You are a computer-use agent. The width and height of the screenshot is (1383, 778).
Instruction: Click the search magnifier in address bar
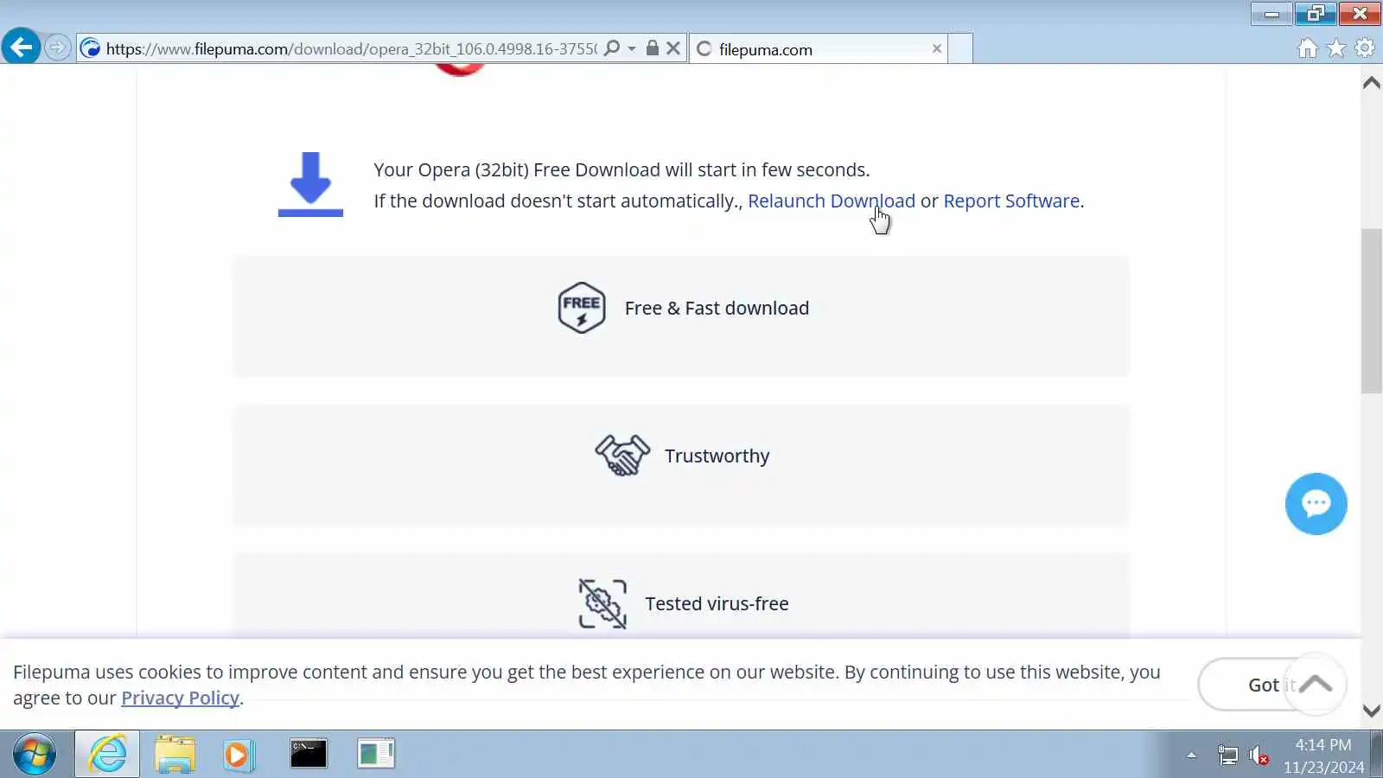pos(612,48)
